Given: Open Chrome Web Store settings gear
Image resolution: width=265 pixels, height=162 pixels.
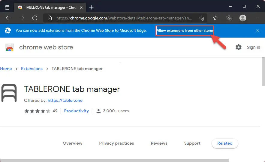Looking at the screenshot, I should pyautogui.click(x=239, y=47).
